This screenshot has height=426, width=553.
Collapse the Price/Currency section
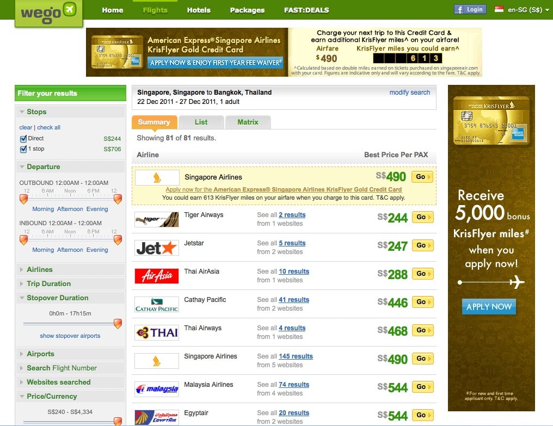coord(70,396)
